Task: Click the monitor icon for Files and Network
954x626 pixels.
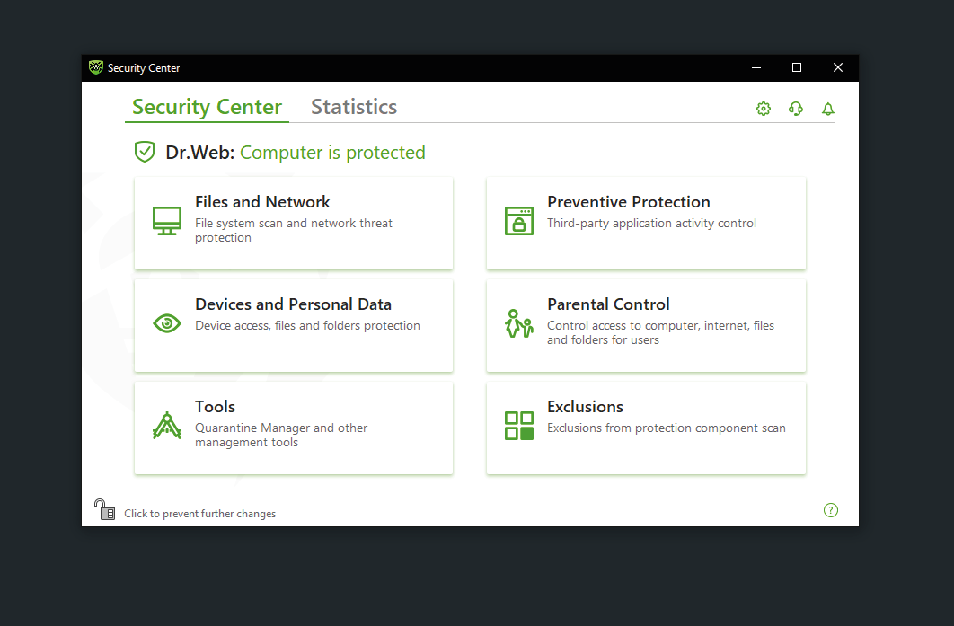Action: (x=167, y=221)
